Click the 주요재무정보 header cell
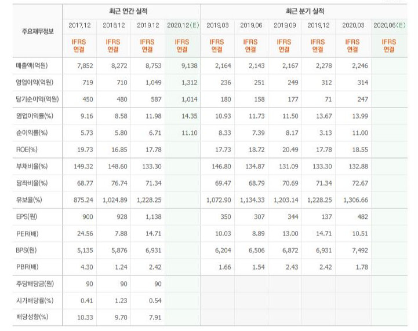418x331 pixels. (38, 31)
